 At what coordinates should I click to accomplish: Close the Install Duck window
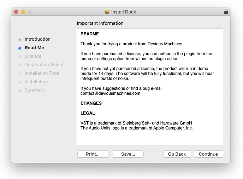click(x=16, y=12)
